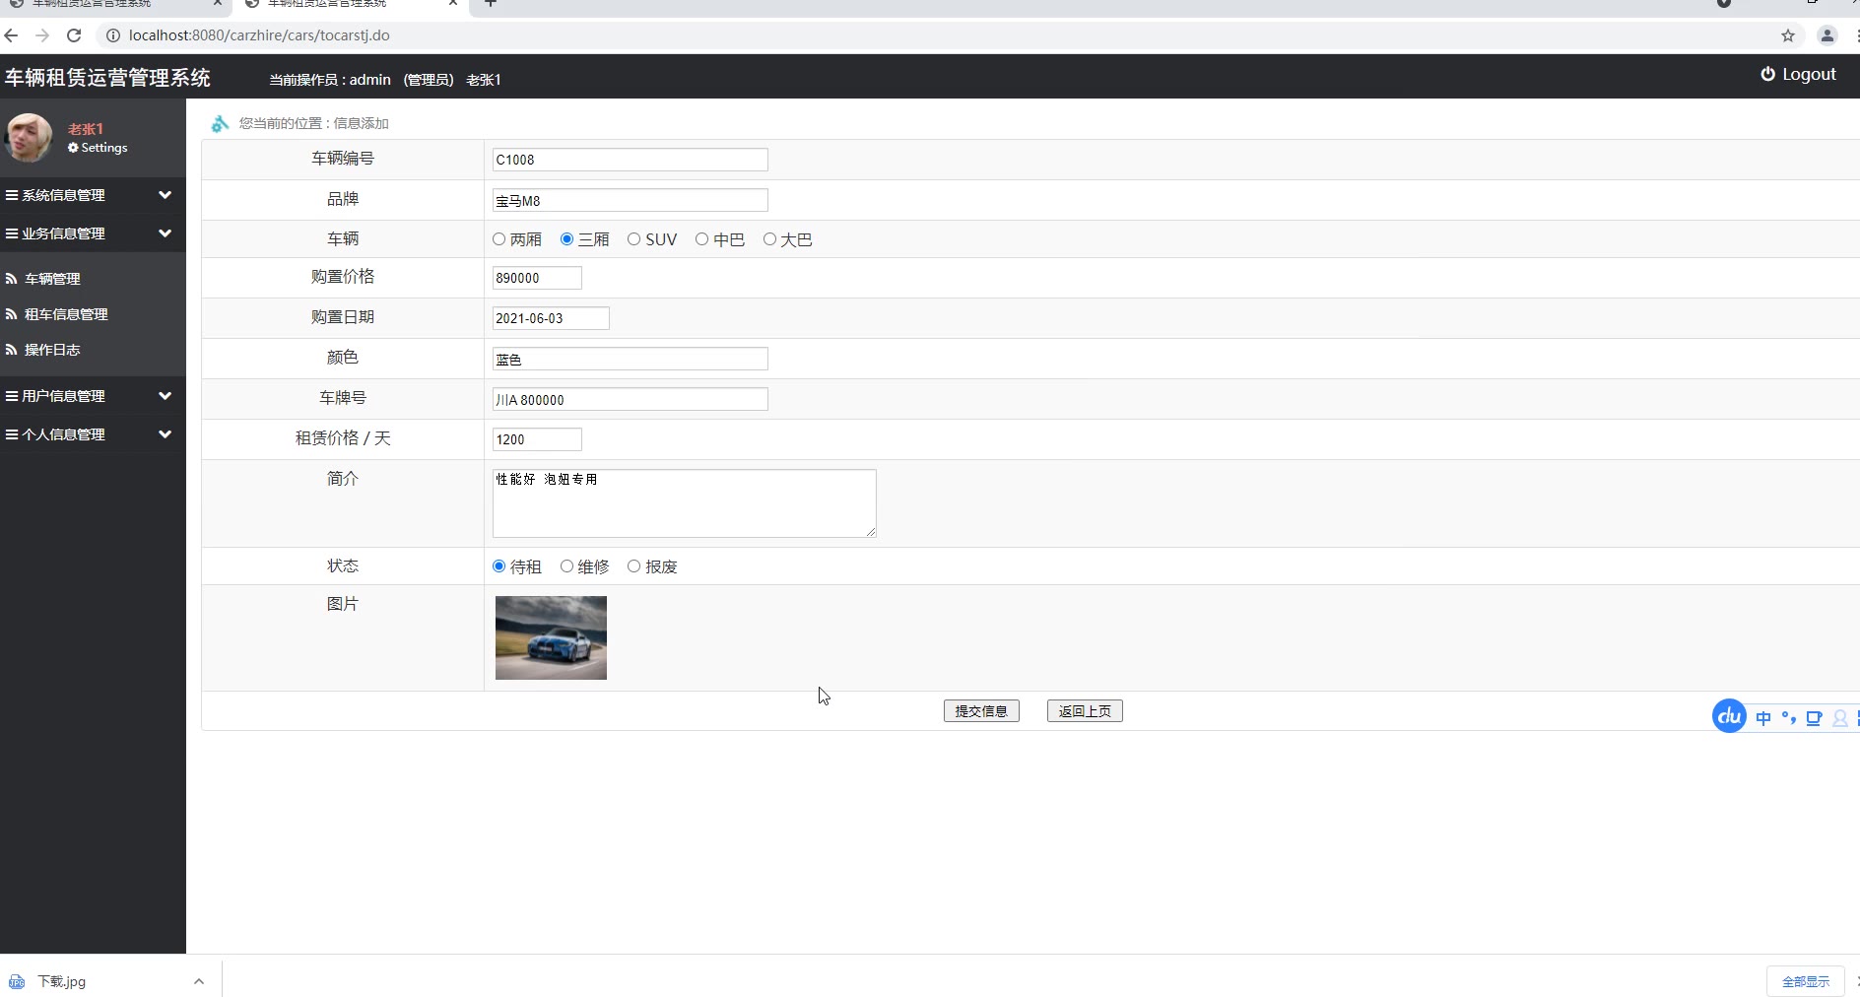The width and height of the screenshot is (1860, 997).
Task: Expand 用户信息管理 chevron
Action: tap(165, 396)
